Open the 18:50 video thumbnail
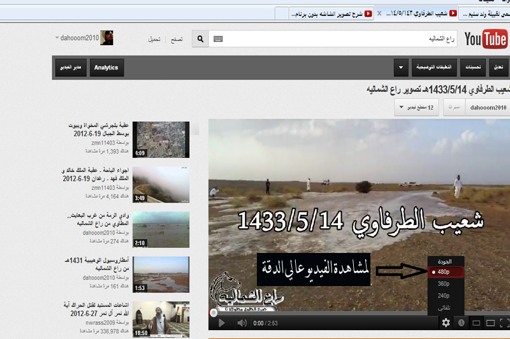The height and width of the screenshot is (339, 510). [161, 319]
